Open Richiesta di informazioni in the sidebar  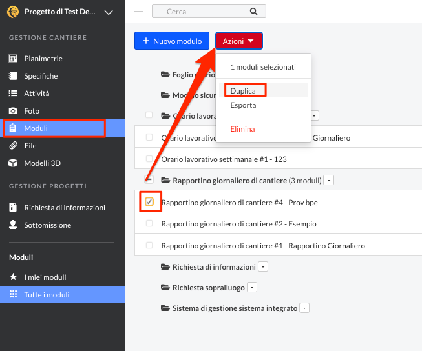(x=65, y=208)
